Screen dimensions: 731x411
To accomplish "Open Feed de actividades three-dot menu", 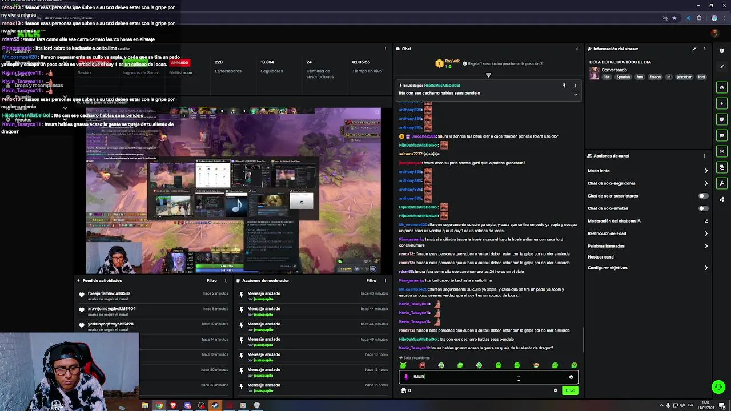I will tap(226, 281).
